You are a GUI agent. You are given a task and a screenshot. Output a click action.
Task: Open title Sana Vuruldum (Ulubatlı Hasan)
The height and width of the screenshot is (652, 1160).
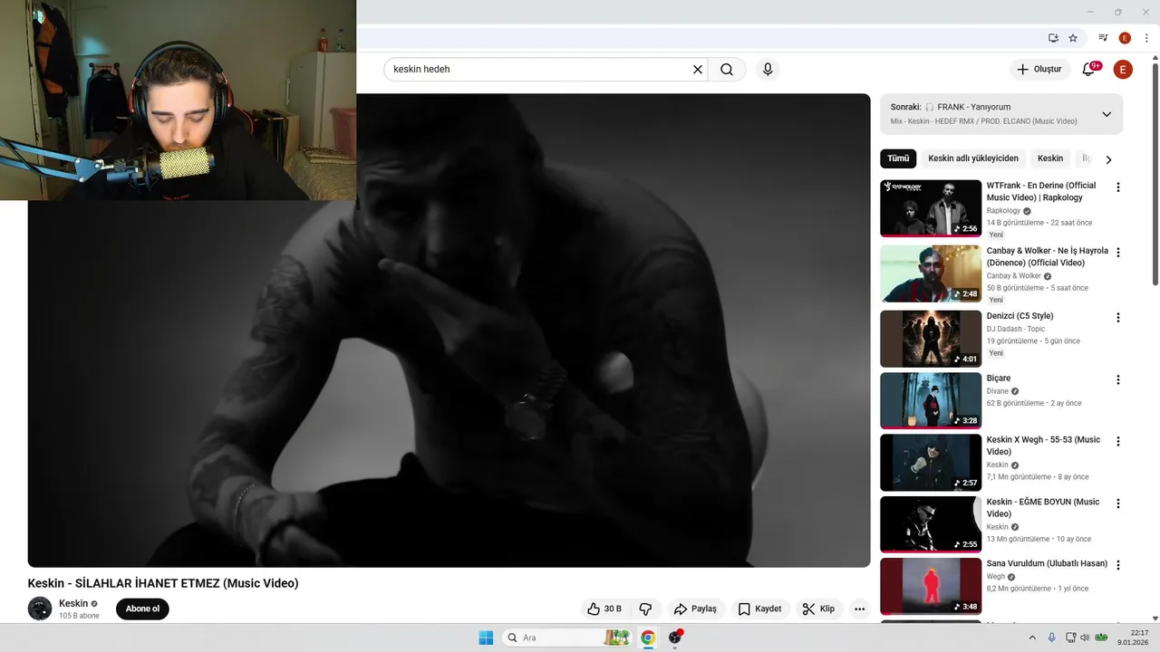[1047, 563]
